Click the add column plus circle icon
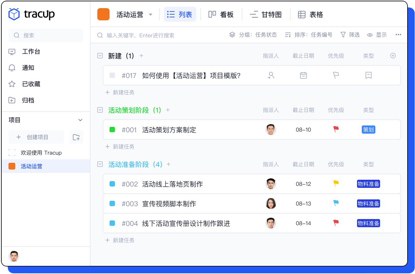 click(393, 56)
